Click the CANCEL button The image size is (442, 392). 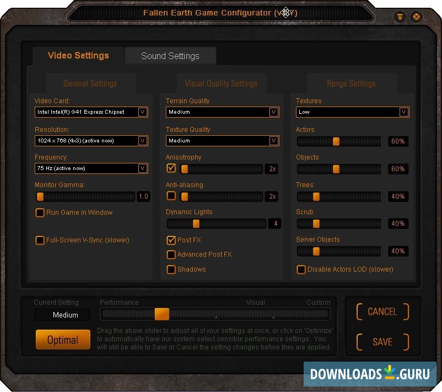(382, 312)
